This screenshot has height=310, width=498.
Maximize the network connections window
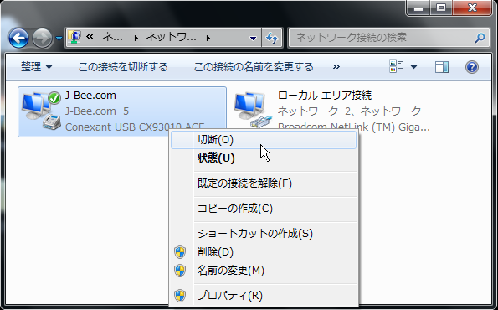click(x=441, y=8)
